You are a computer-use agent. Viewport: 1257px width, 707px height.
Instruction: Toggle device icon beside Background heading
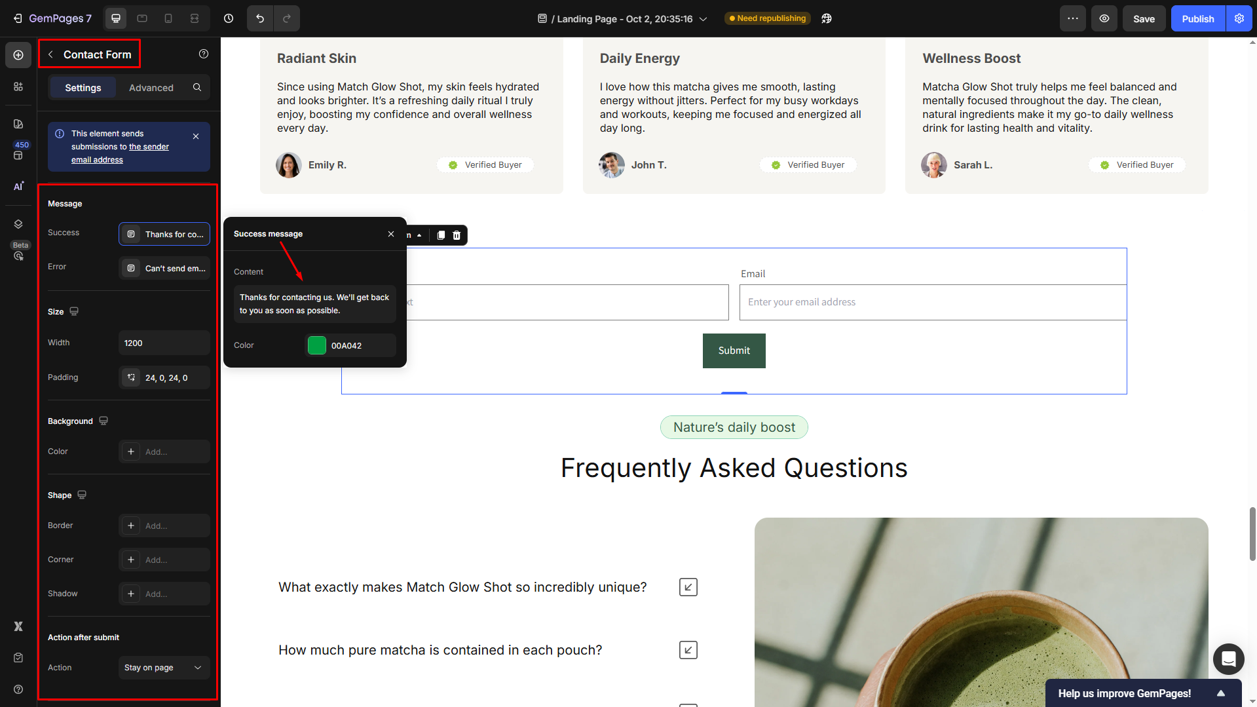click(x=103, y=421)
